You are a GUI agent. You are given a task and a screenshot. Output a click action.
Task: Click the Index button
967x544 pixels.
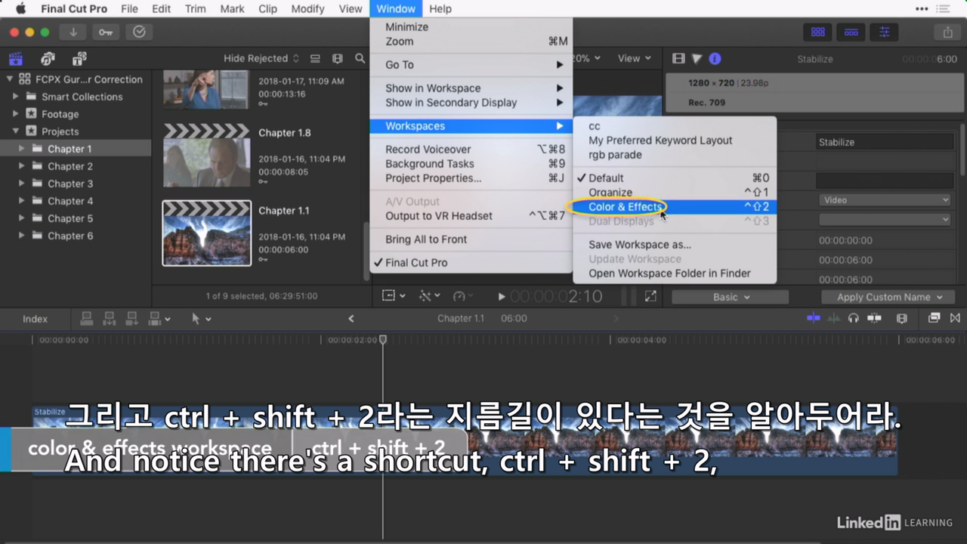tap(35, 319)
